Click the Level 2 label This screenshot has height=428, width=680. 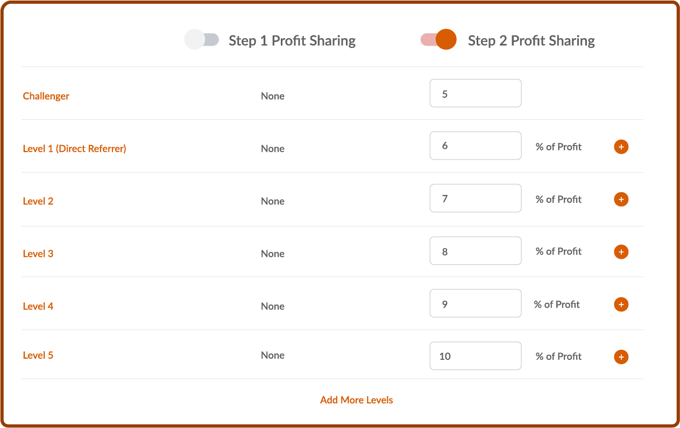(x=38, y=201)
